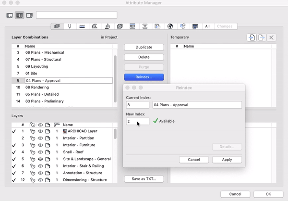The height and width of the screenshot is (201, 288).
Task: Toggle lock icon for Interior - Partition layer
Action: (33, 138)
